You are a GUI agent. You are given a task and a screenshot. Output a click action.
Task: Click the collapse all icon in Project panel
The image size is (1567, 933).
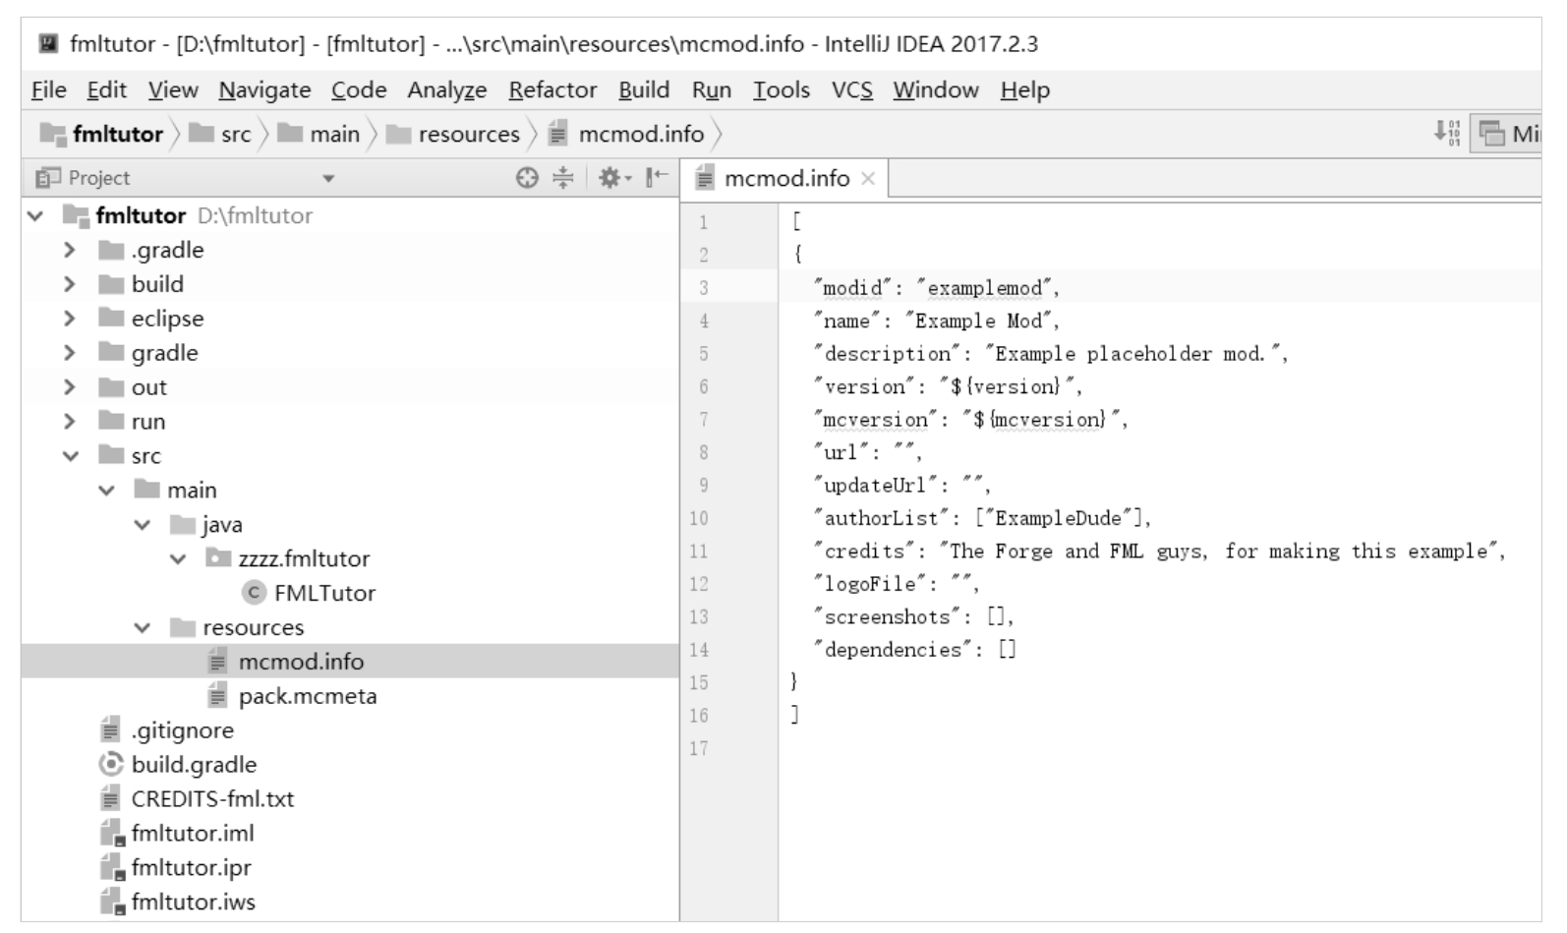point(562,178)
